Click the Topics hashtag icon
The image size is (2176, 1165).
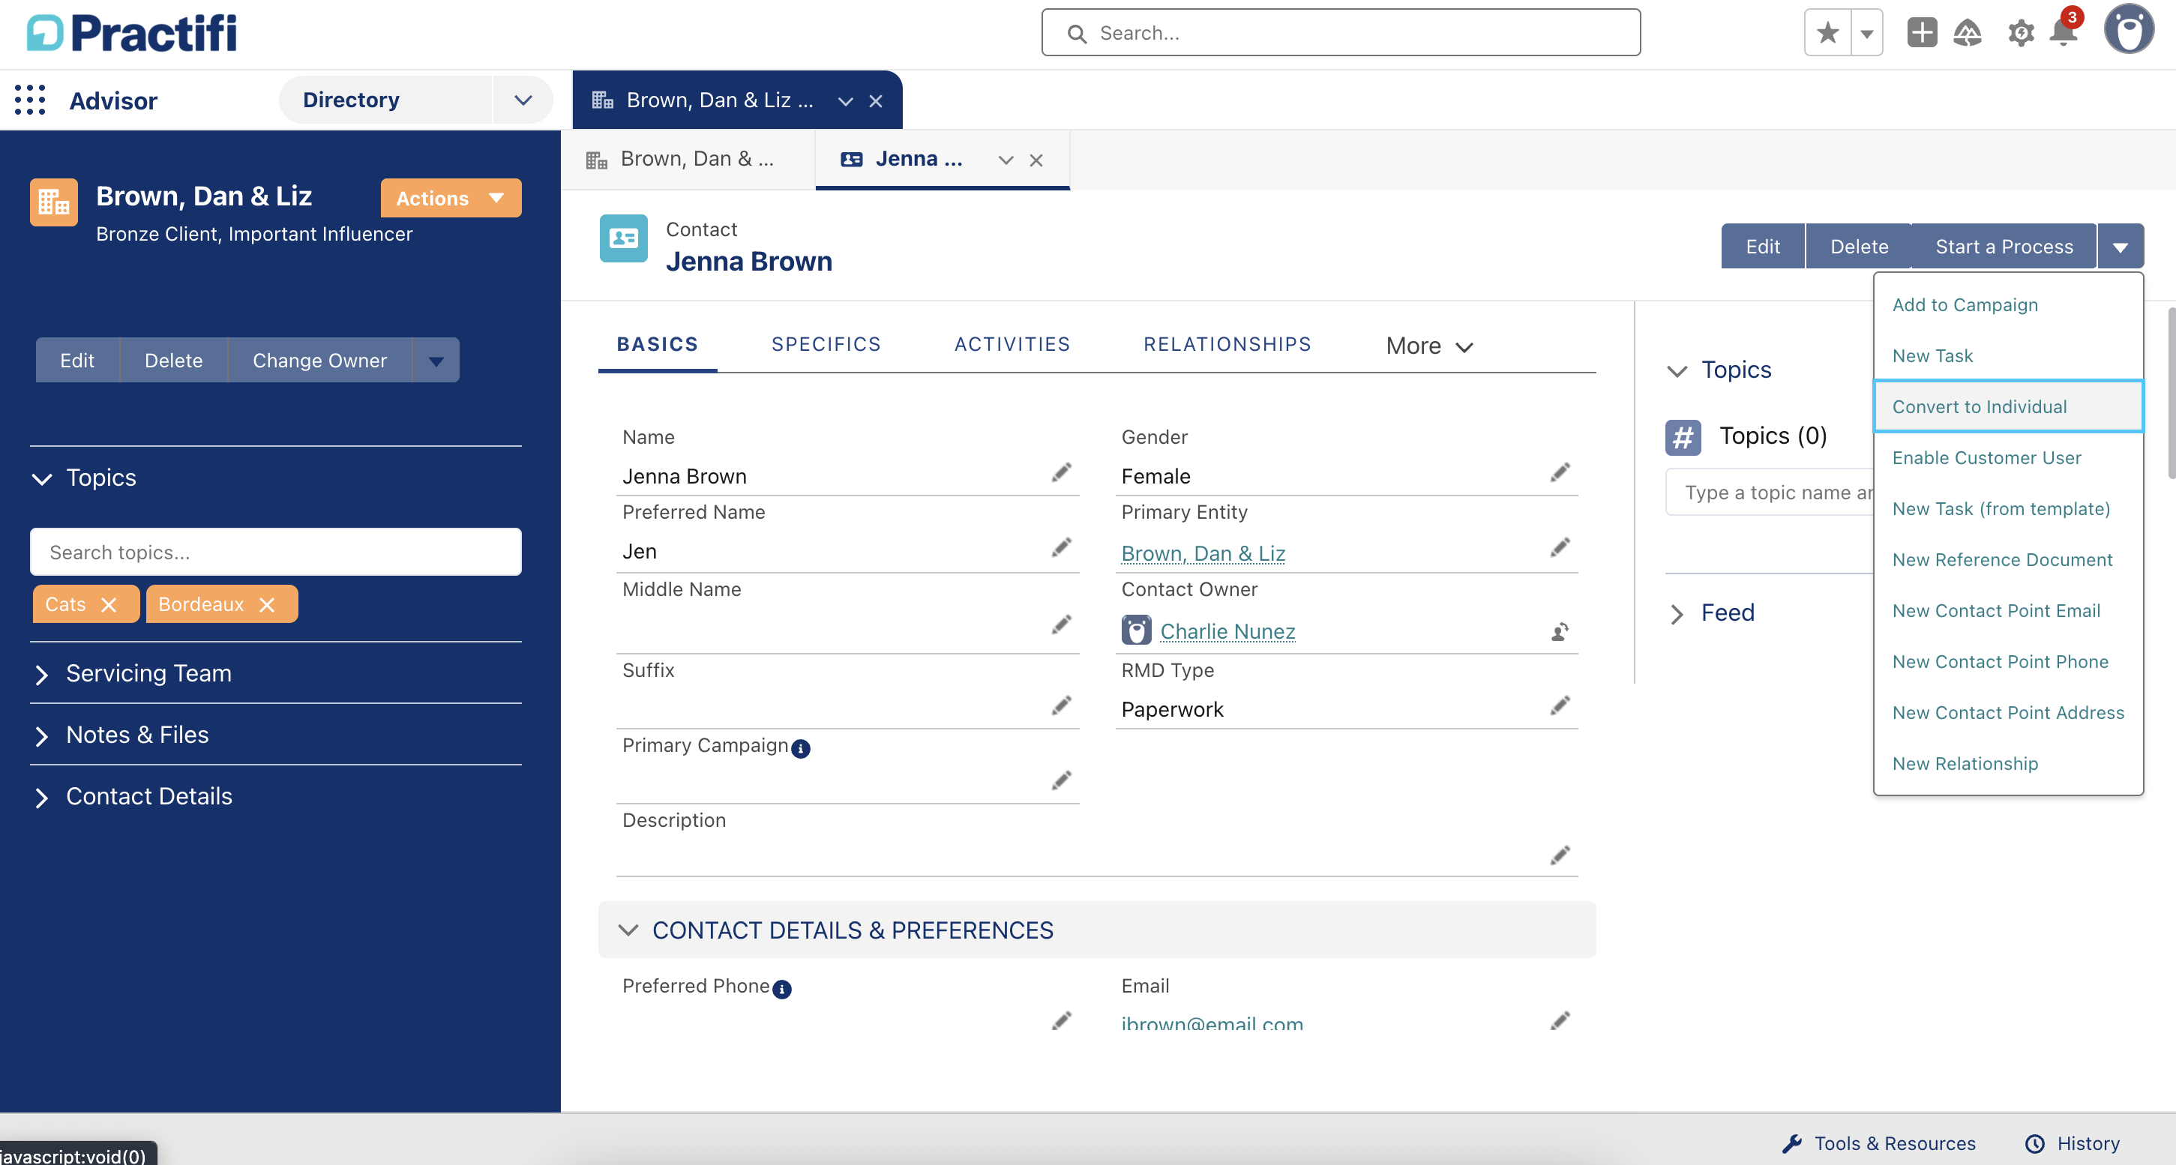pos(1683,437)
